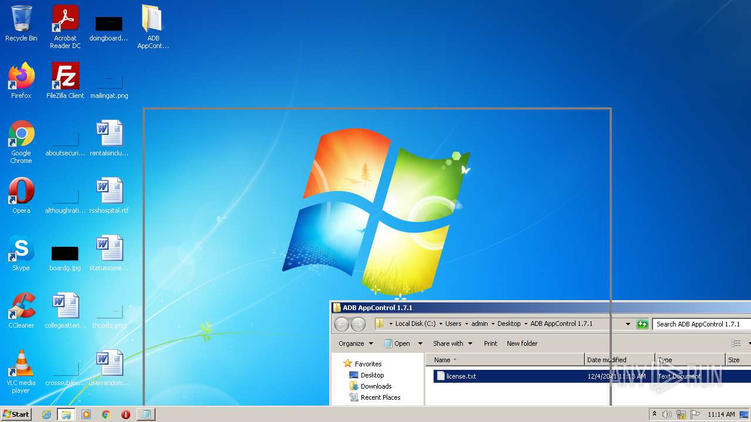Open the Organize menu
Viewport: 751px width, 422px height.
click(x=356, y=343)
